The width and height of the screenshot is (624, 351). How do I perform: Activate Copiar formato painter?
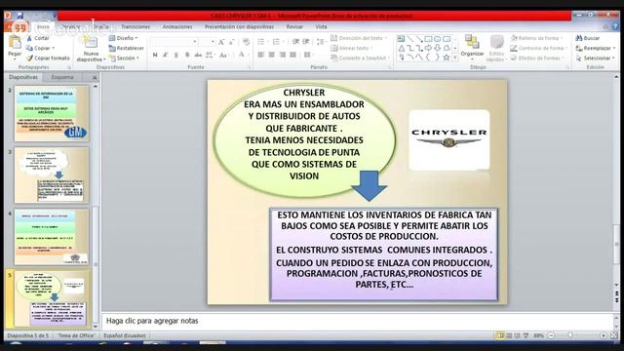(x=48, y=58)
